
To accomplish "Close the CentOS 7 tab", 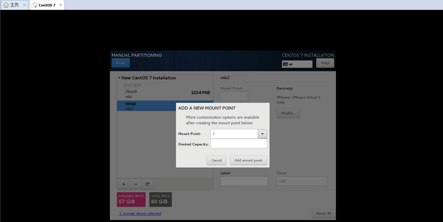I will [60, 5].
